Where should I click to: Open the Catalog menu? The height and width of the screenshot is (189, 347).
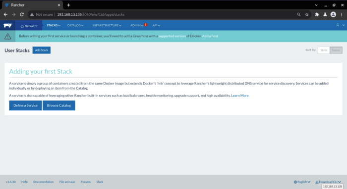[x=75, y=25]
